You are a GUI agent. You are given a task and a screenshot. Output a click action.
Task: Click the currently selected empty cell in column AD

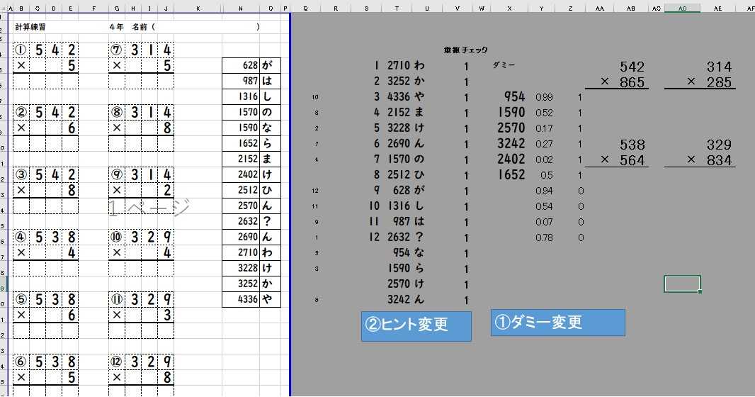tap(682, 284)
